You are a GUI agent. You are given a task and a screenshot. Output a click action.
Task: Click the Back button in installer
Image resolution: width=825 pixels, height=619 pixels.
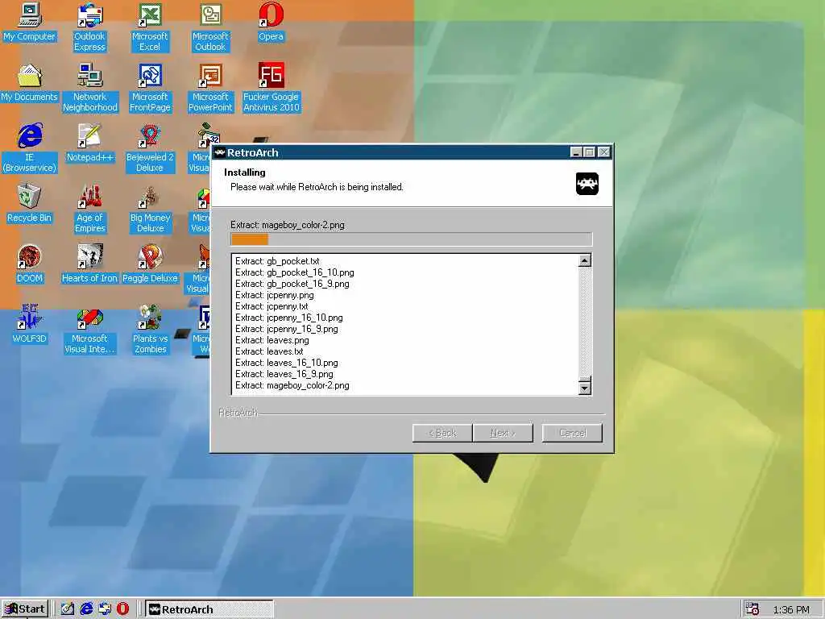pos(442,433)
